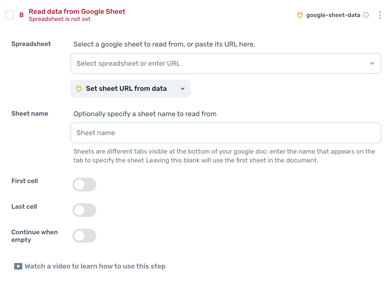Image resolution: width=391 pixels, height=283 pixels.
Task: Click the dropdown arrow on the spreadsheet selector
Action: (372, 63)
